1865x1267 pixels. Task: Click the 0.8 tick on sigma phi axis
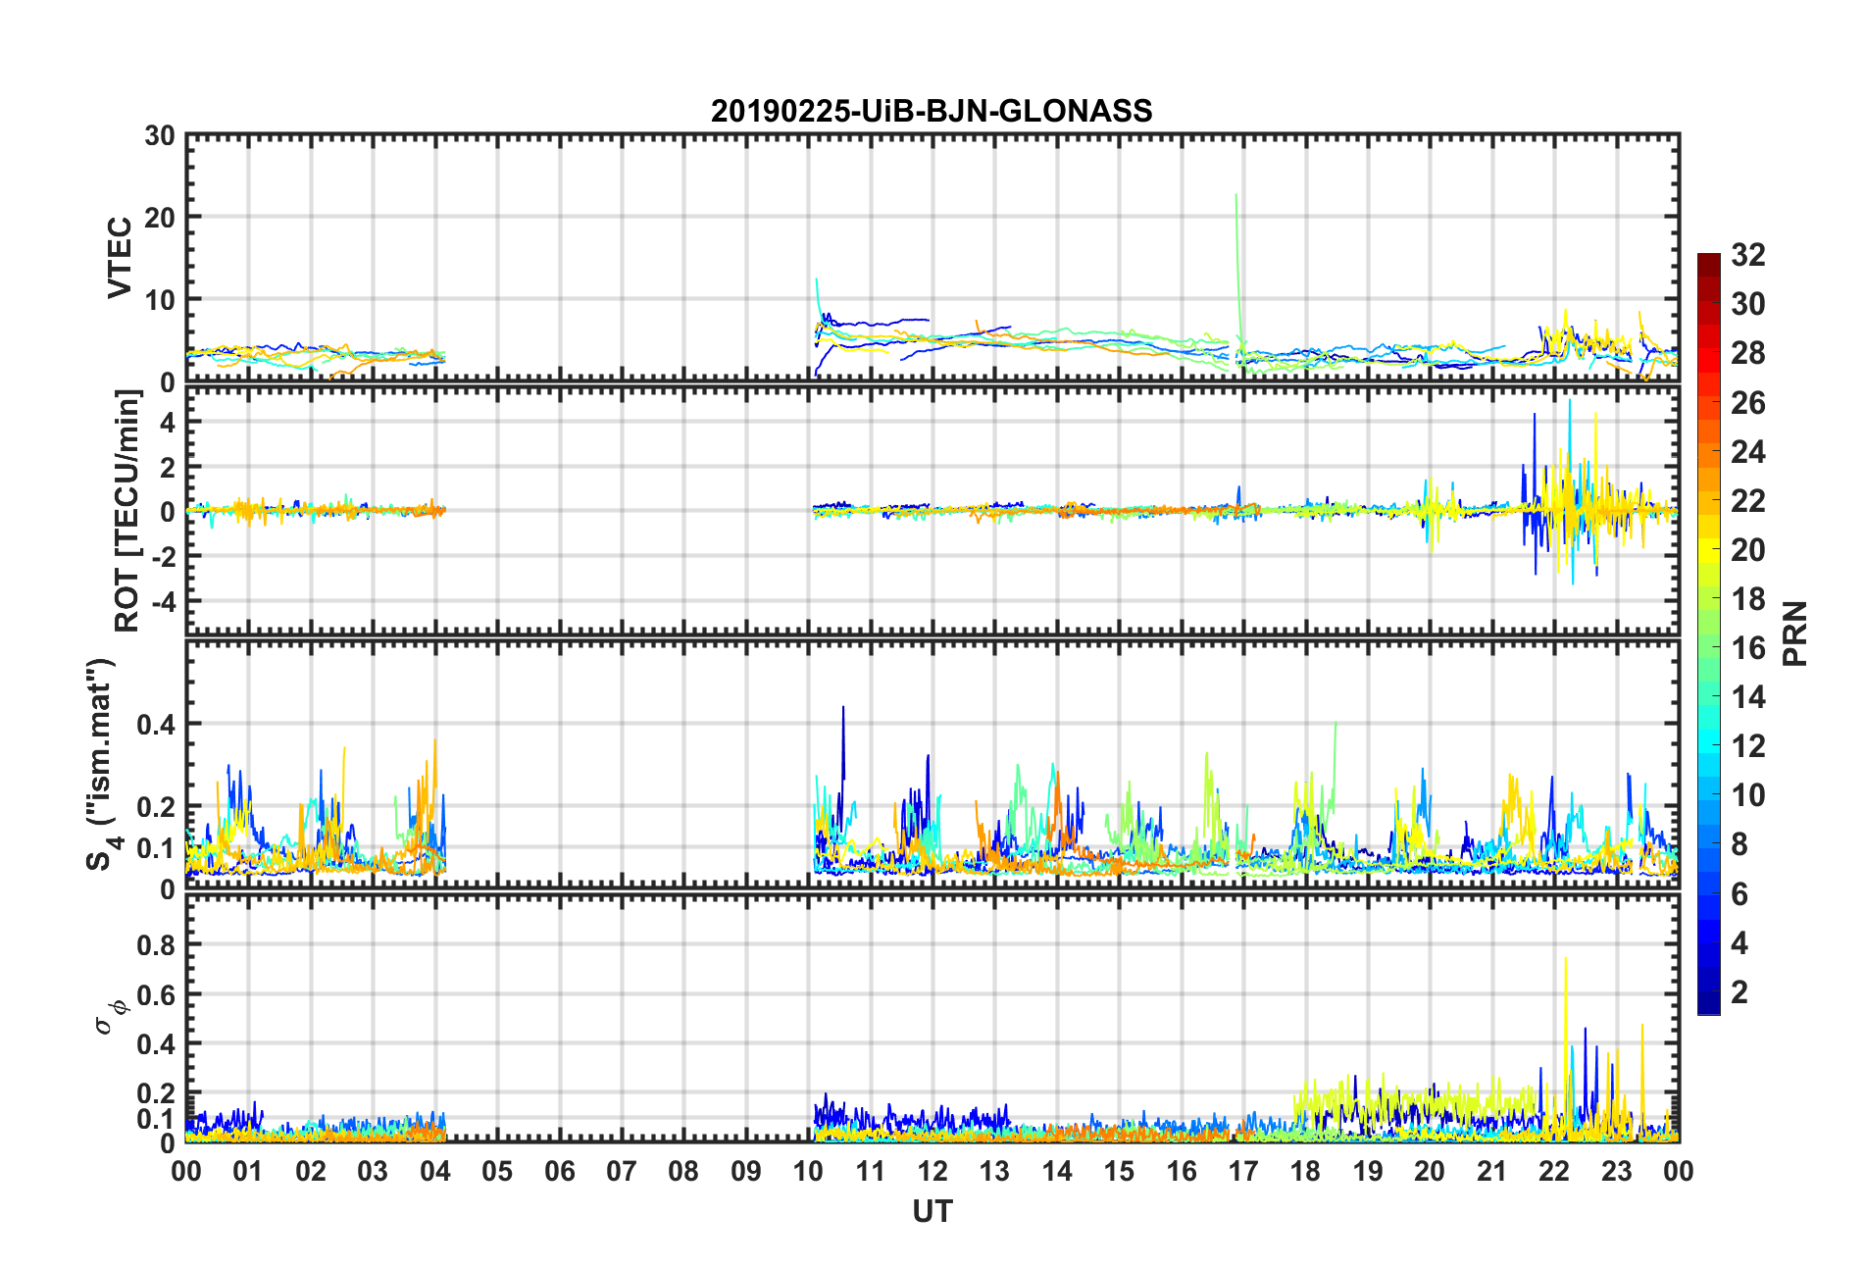pos(157,945)
